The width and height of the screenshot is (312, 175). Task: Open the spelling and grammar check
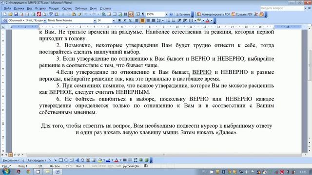51,14
